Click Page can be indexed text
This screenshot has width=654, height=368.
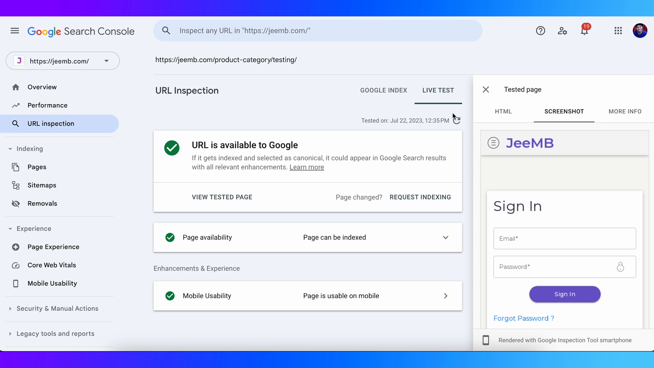tap(334, 237)
